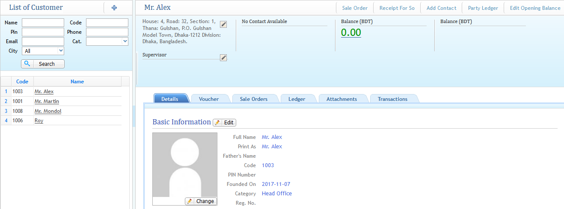Show the Transactions tab

pyautogui.click(x=392, y=99)
